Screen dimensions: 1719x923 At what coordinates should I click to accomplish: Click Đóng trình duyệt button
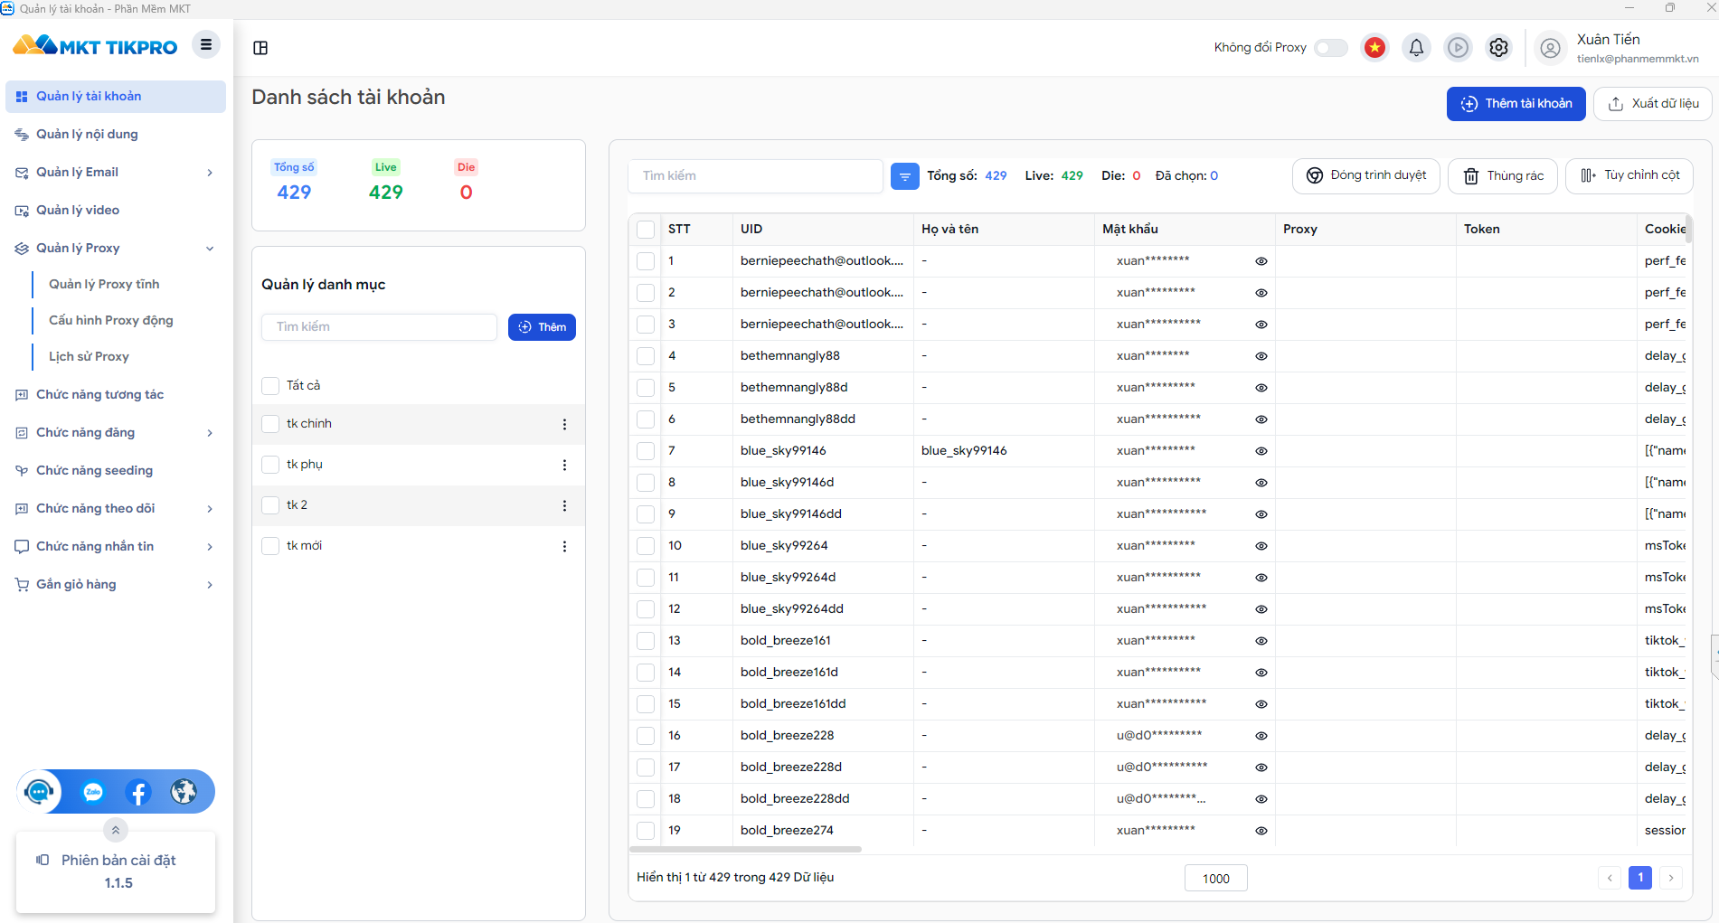[1365, 175]
